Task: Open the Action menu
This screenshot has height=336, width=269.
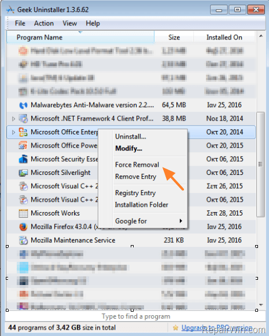Action: [44, 23]
